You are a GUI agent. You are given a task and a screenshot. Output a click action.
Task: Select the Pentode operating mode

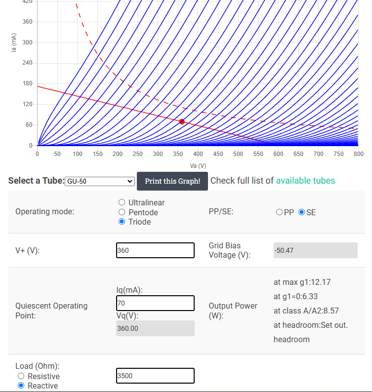pos(122,212)
